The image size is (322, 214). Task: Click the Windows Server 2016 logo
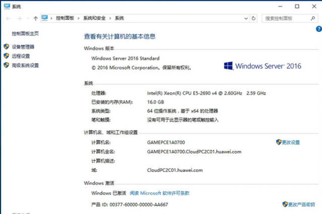pyautogui.click(x=263, y=66)
